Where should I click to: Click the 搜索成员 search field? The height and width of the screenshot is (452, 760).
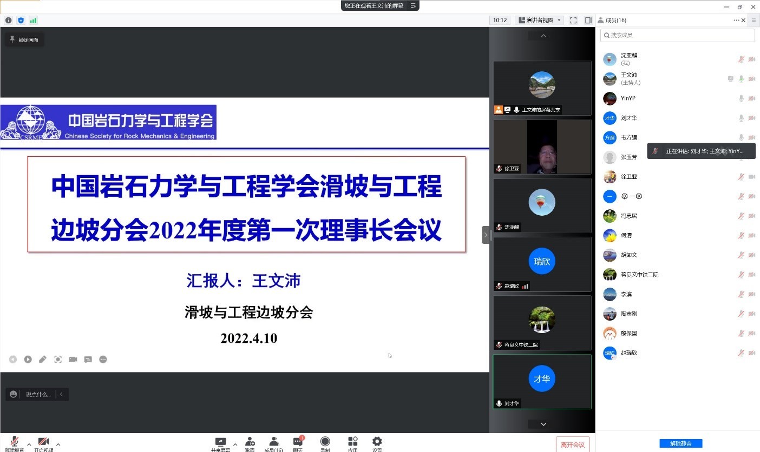pos(677,35)
